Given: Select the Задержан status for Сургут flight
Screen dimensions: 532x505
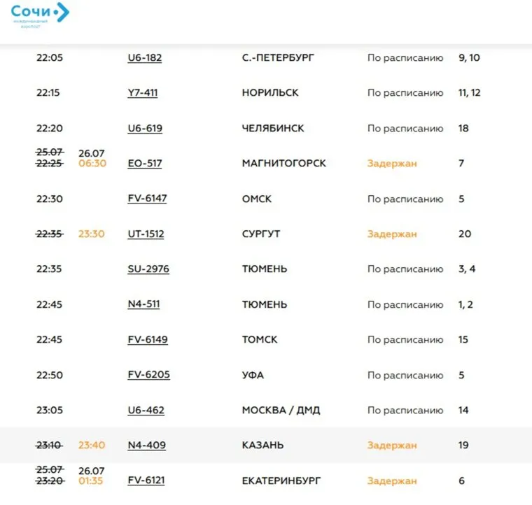Looking at the screenshot, I should (x=392, y=234).
